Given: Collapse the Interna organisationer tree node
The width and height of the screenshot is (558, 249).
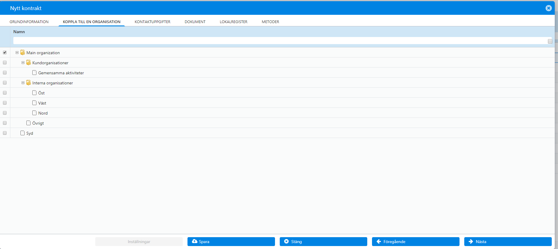Looking at the screenshot, I should click(23, 83).
